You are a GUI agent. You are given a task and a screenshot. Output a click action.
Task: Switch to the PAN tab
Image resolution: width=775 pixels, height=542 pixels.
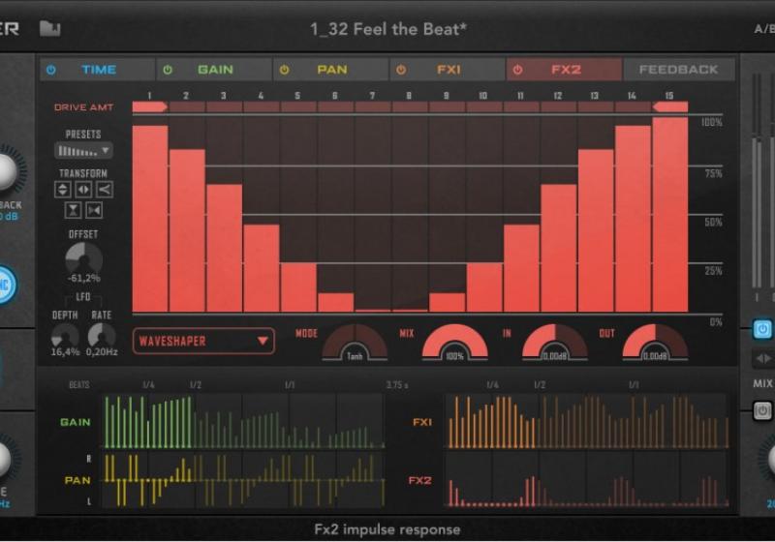pos(331,70)
